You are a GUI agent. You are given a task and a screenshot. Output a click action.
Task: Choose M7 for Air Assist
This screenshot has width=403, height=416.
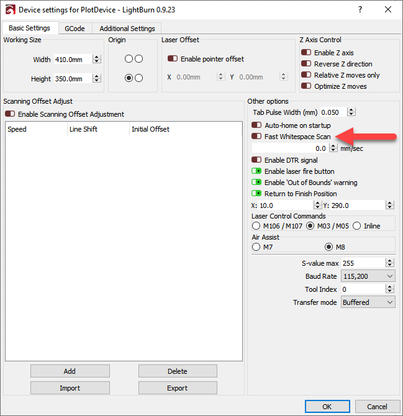[256, 247]
